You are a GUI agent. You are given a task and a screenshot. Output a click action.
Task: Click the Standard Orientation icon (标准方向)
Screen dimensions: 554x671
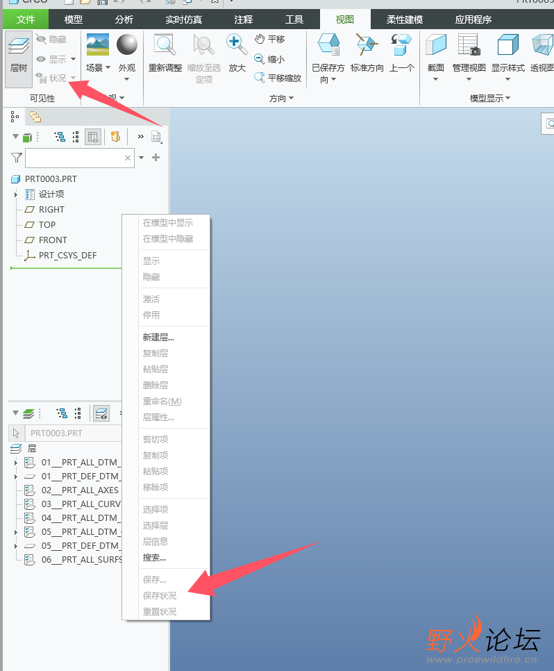[367, 45]
